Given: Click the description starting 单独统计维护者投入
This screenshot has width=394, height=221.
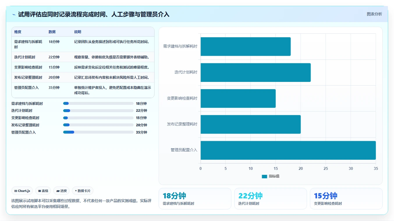Looking at the screenshot, I should (x=113, y=90).
